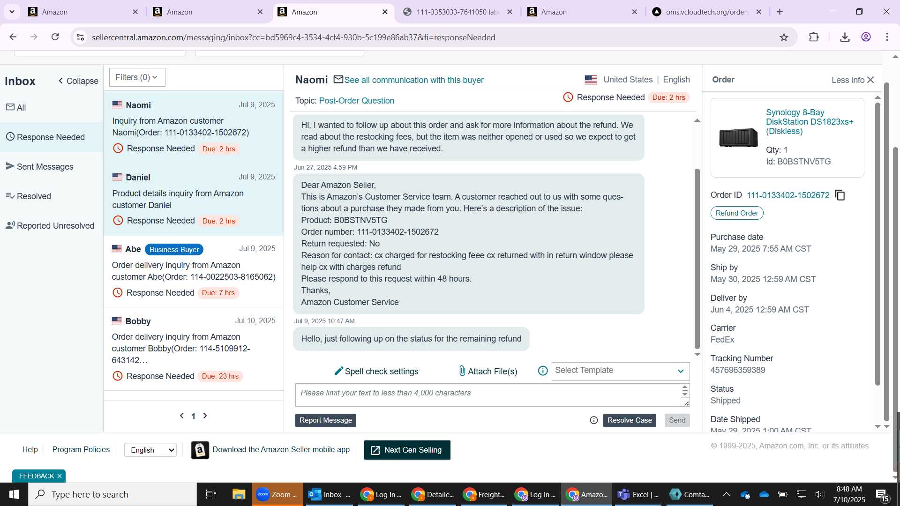Open Daniel's product details inquiry message
Viewport: 900px width, 506px height.
click(x=193, y=199)
